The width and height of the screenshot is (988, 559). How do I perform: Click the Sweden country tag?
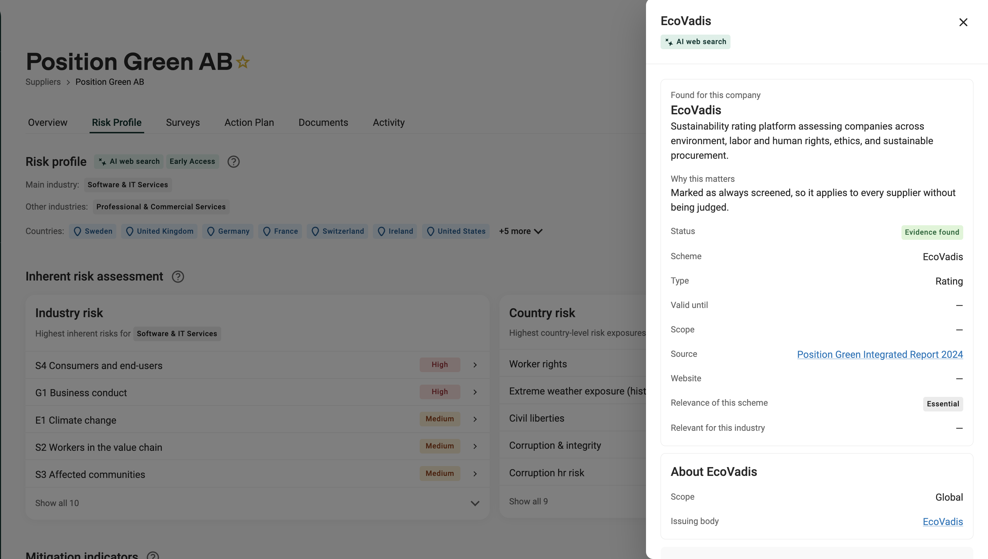click(93, 232)
